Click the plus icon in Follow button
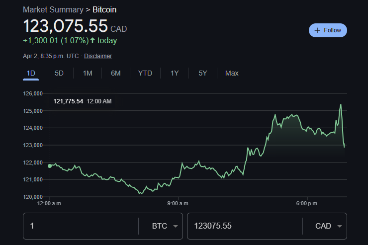Screen dimensions: 368x245 [317, 30]
